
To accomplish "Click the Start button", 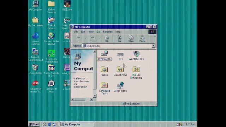I will pyautogui.click(x=34, y=124).
